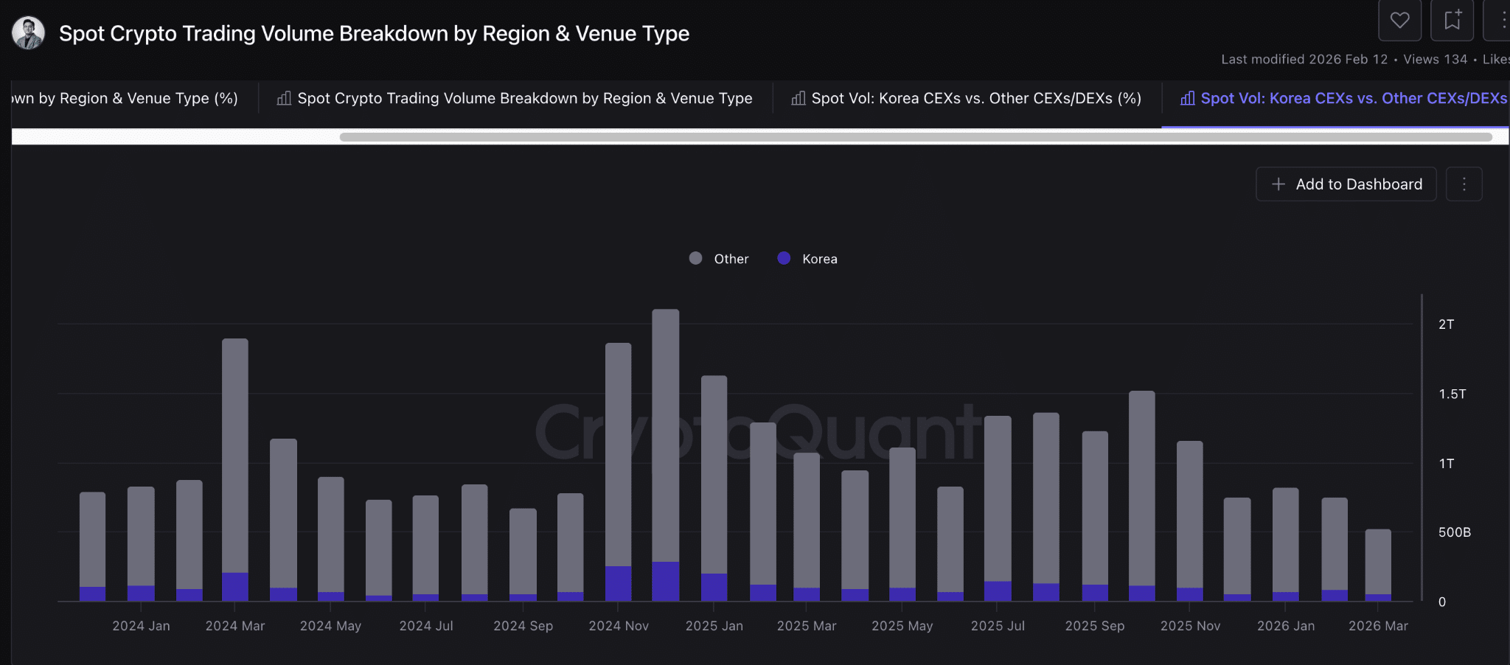Click chart icon on Korea CEXs (%) tab

coord(798,98)
